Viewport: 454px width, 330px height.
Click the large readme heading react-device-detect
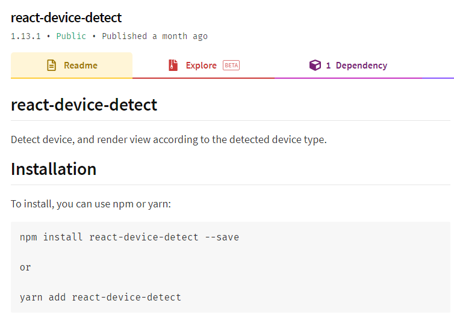84,105
